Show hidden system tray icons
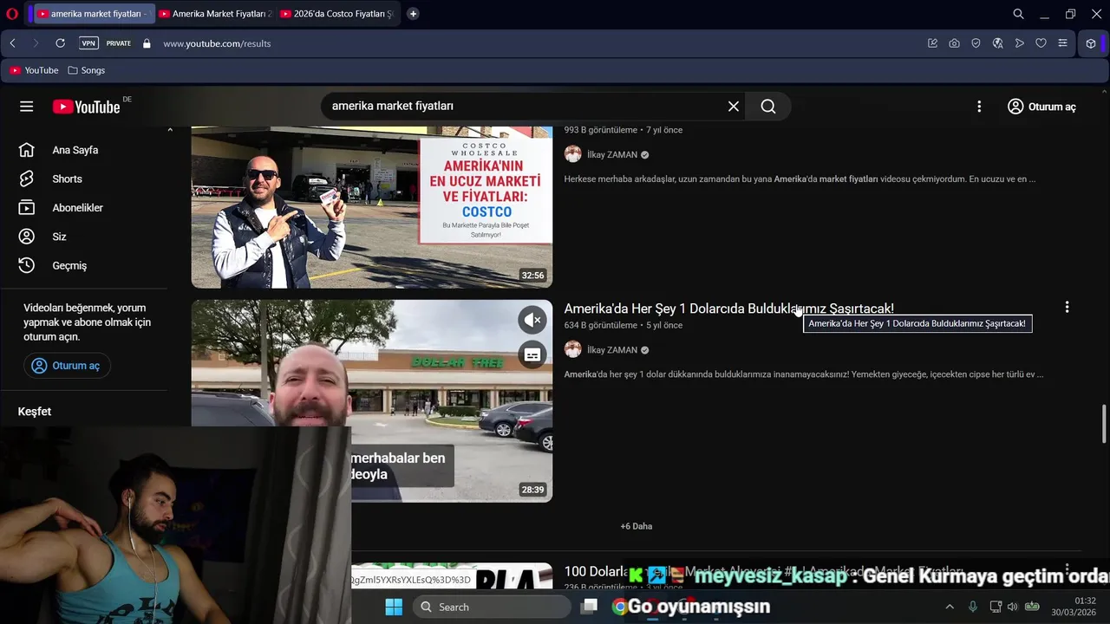Image resolution: width=1110 pixels, height=624 pixels. 950,607
